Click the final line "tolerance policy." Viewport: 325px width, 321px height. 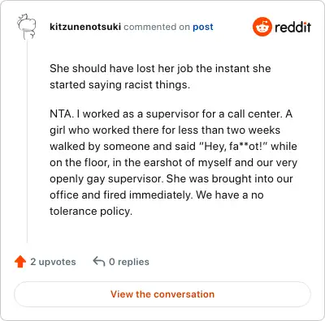click(x=91, y=212)
